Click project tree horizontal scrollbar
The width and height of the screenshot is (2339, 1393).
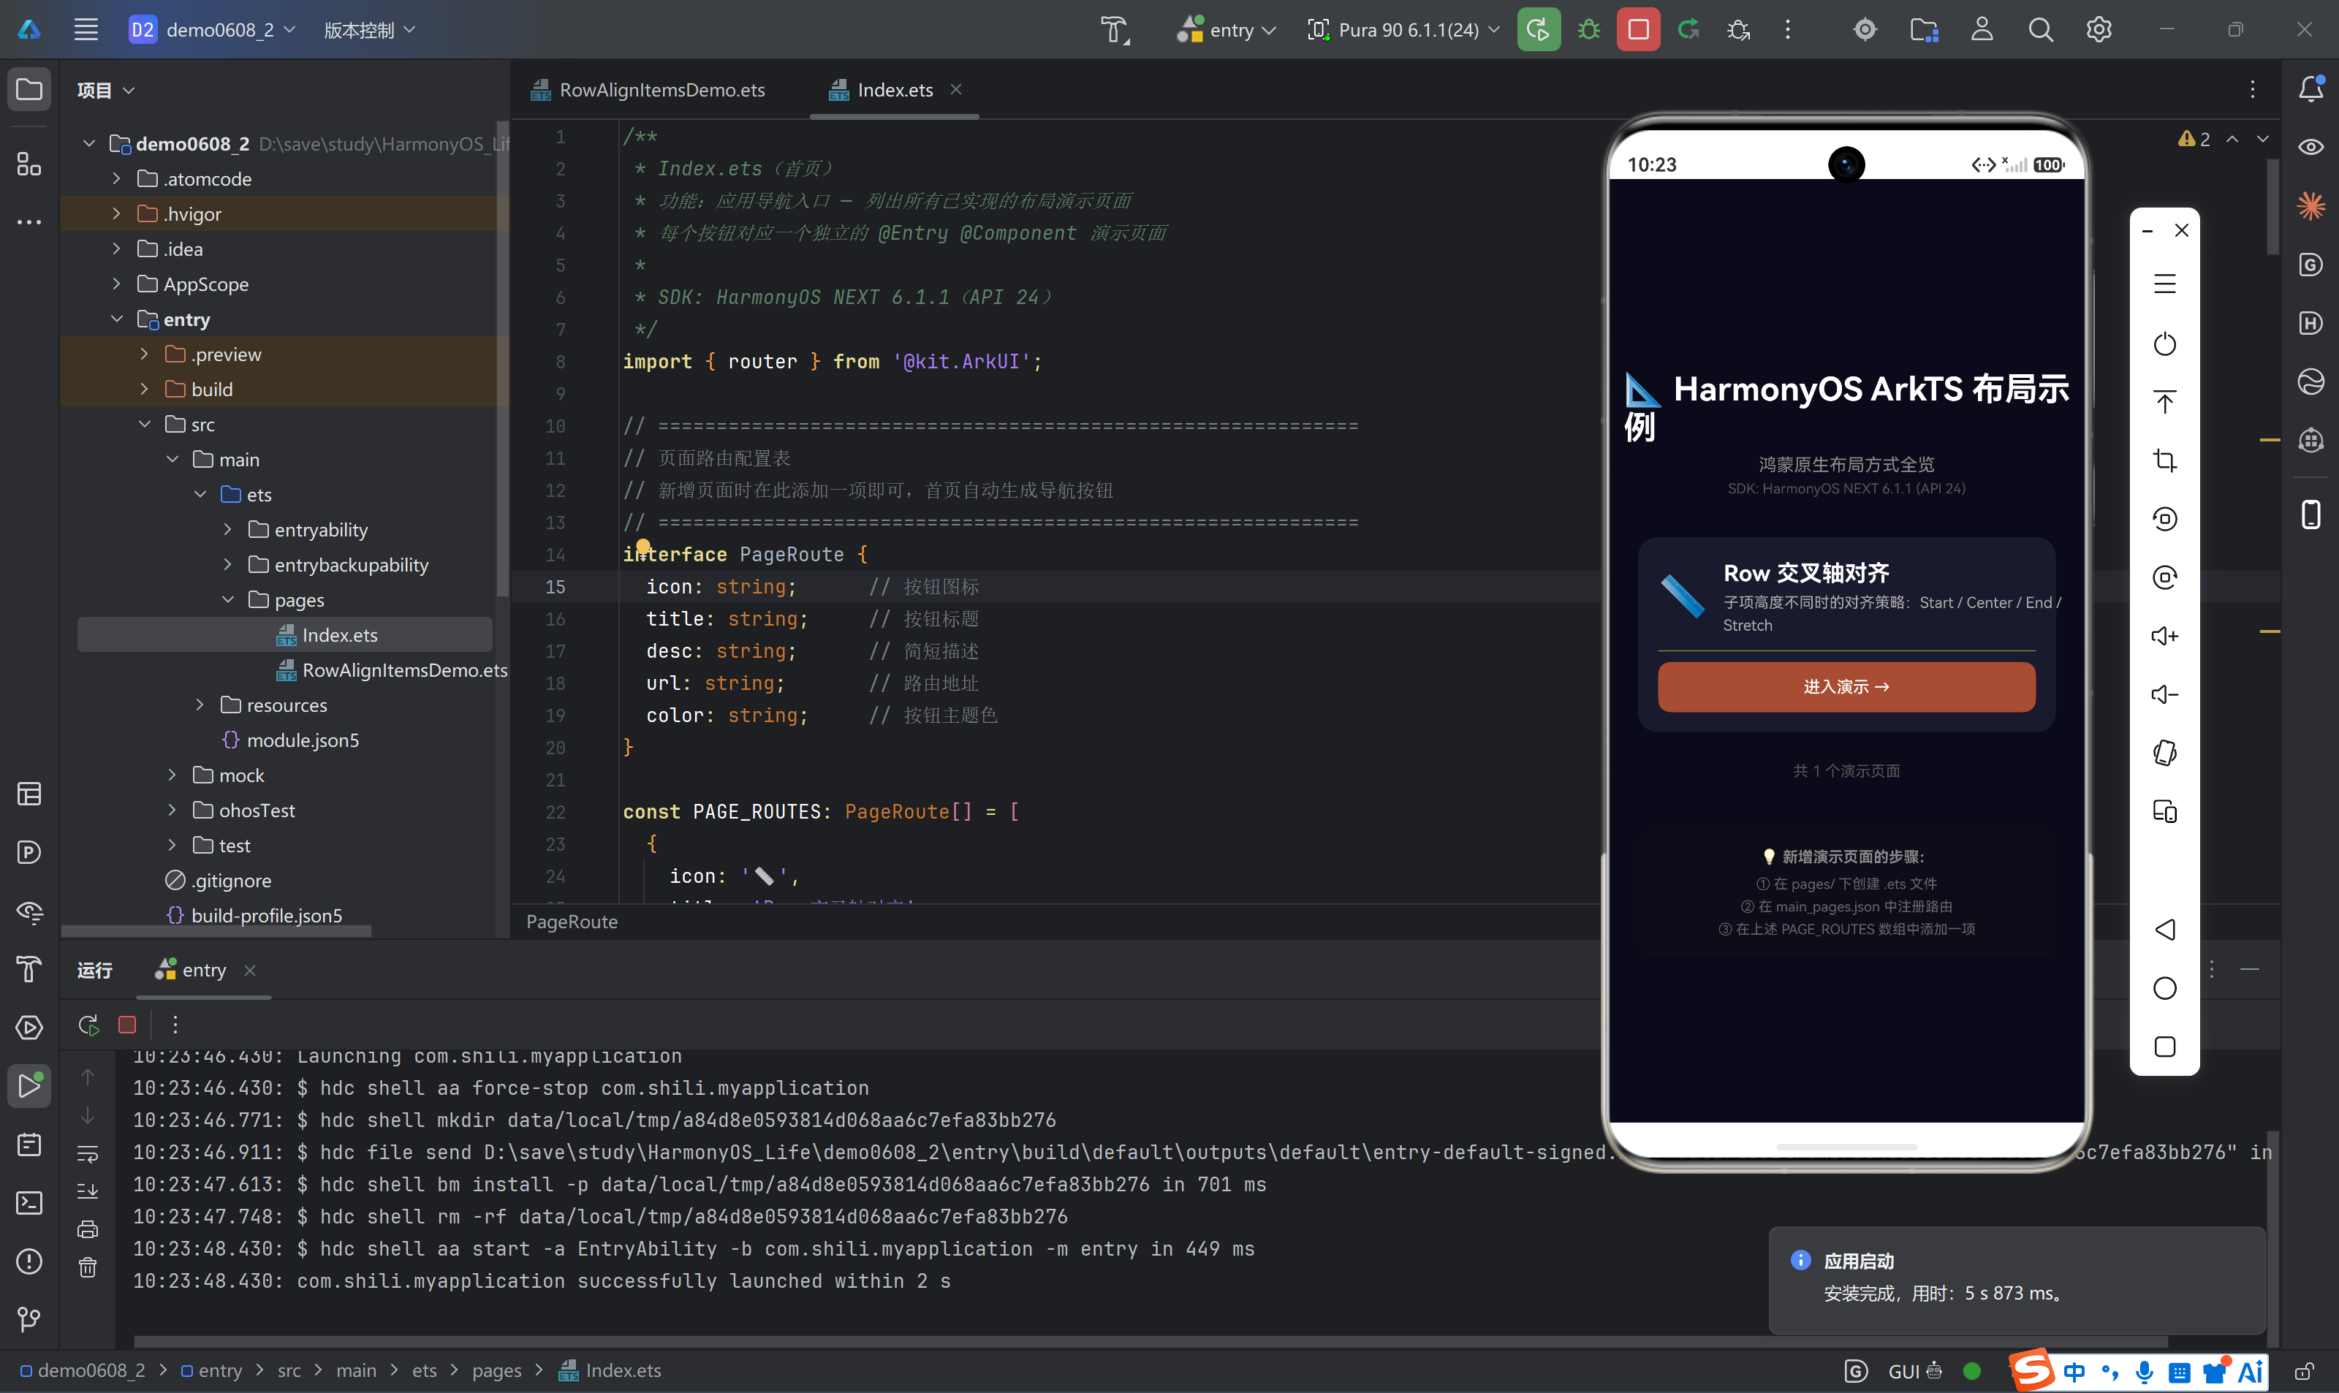(217, 931)
